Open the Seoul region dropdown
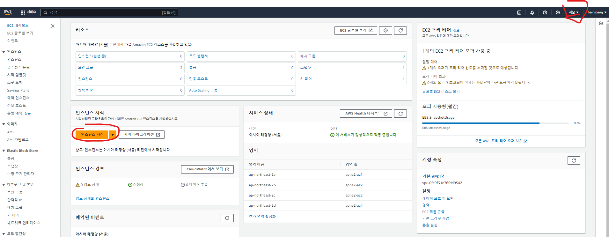The width and height of the screenshot is (609, 237). [573, 12]
